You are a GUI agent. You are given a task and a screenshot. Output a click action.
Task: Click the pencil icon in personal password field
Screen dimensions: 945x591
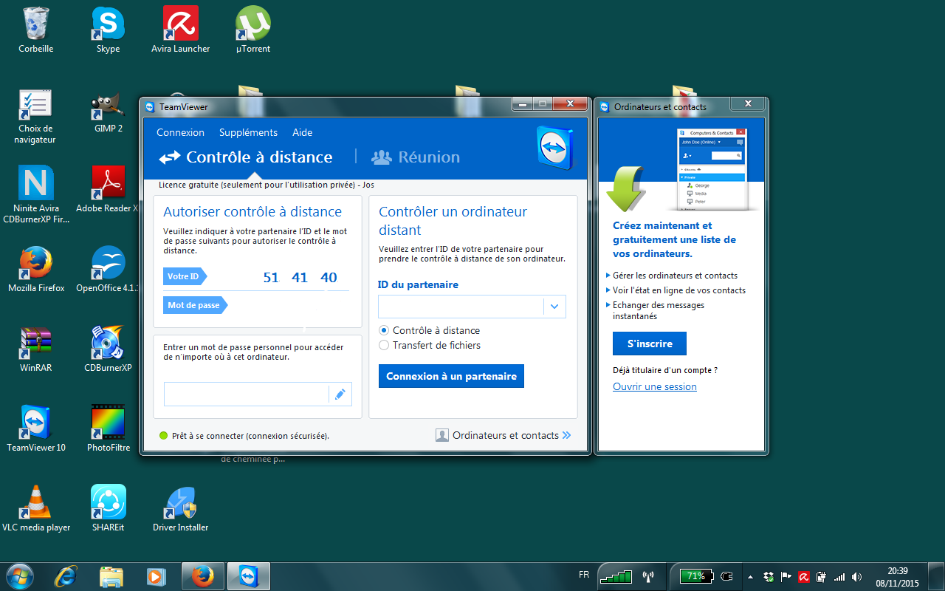click(340, 394)
